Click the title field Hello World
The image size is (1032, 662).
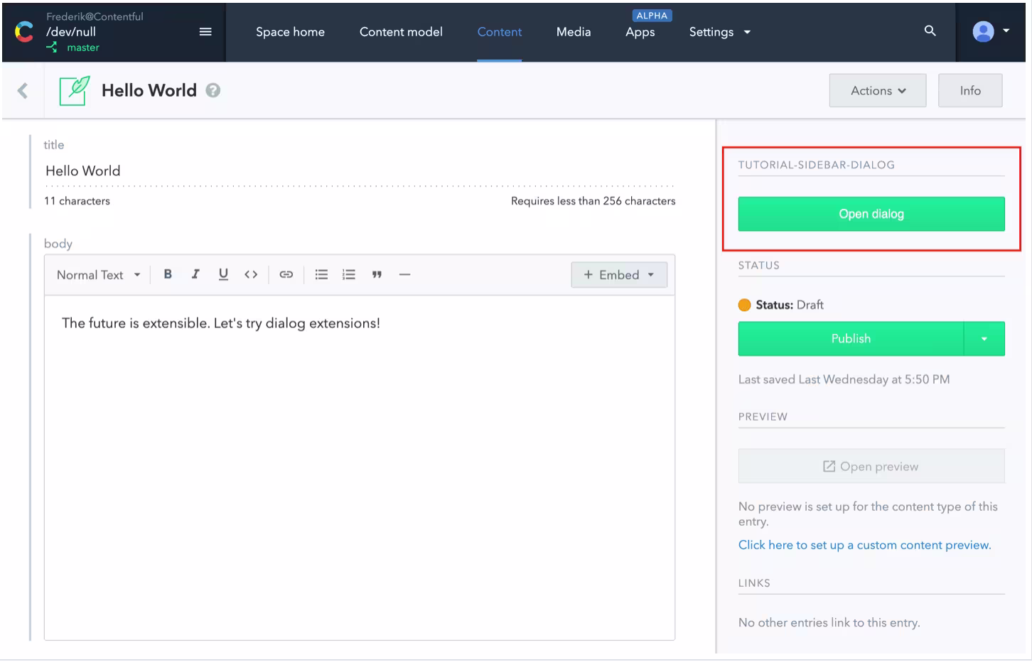[x=360, y=170]
